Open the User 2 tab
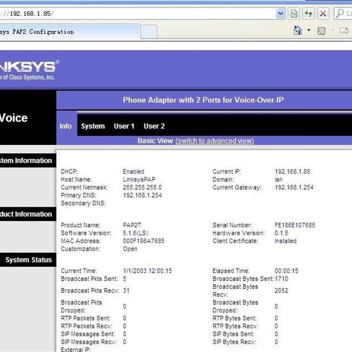352x352 pixels. coord(154,126)
